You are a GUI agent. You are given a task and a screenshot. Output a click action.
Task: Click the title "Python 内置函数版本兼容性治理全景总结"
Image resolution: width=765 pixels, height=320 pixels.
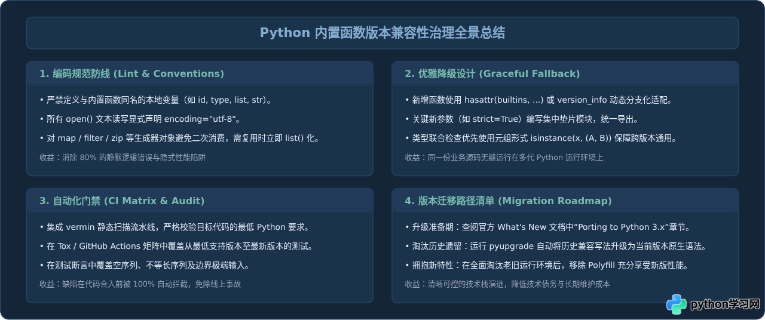pos(382,33)
